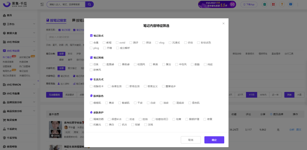Focus the top search input field
This screenshot has width=307, height=150.
pyautogui.click(x=66, y=4)
